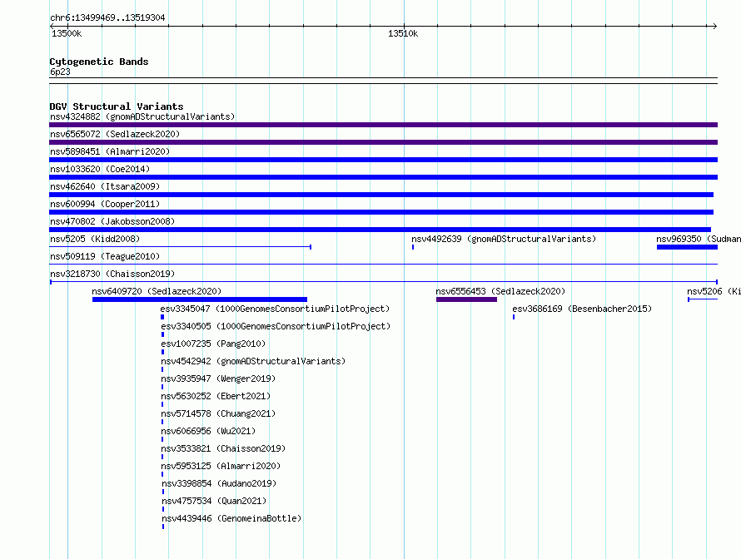Image resolution: width=741 pixels, height=559 pixels.
Task: Select the purple nsv6556453 variant bar
Action: click(466, 299)
